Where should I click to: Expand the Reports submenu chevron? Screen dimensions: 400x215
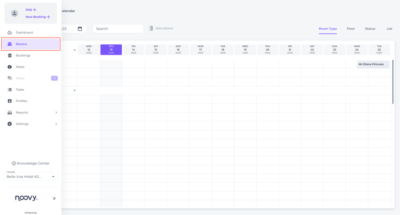56,112
